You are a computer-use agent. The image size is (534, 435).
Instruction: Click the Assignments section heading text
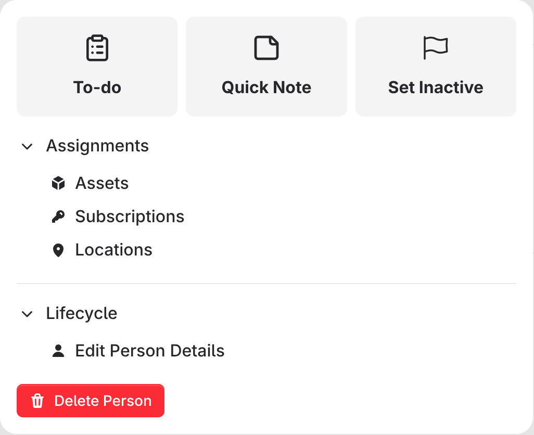tap(97, 146)
